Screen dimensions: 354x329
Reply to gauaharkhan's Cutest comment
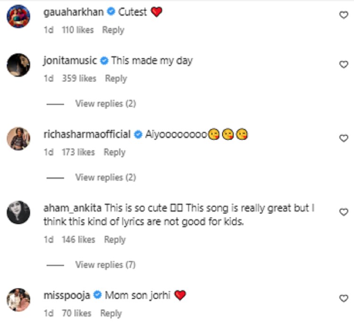113,30
